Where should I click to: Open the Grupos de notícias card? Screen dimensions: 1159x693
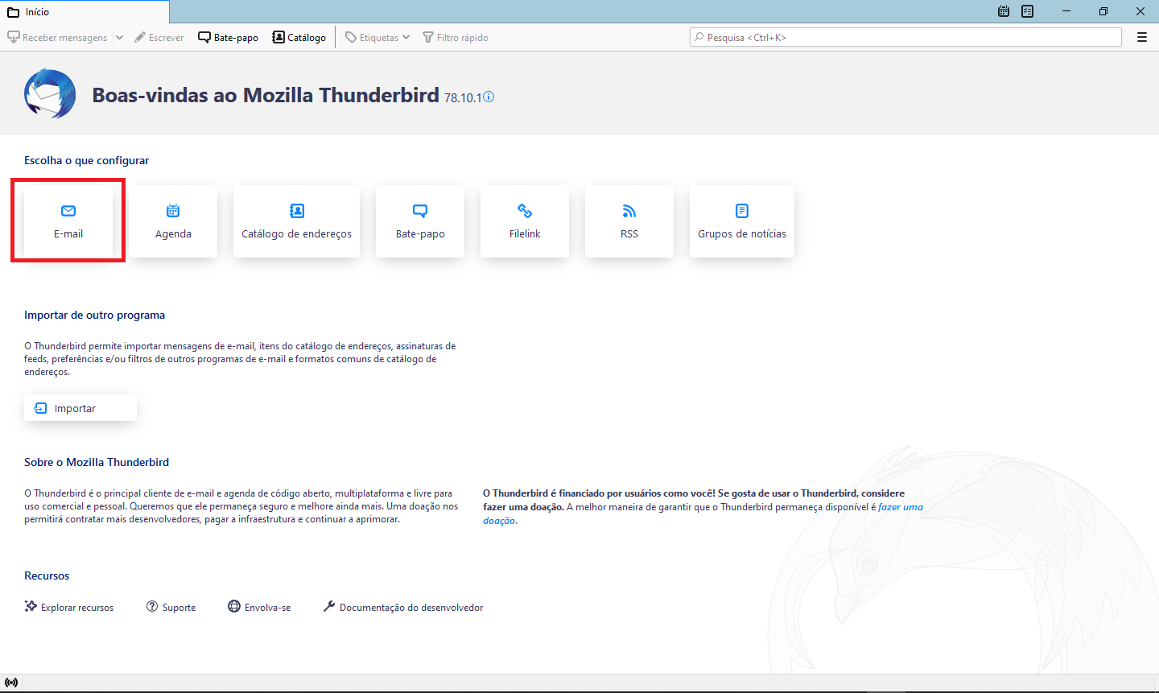(742, 221)
